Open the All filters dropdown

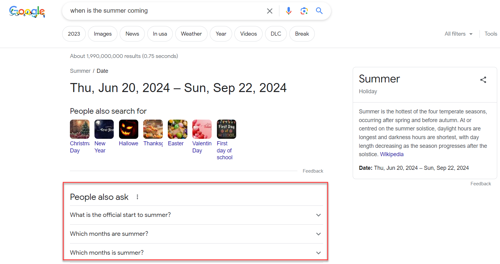pos(458,34)
